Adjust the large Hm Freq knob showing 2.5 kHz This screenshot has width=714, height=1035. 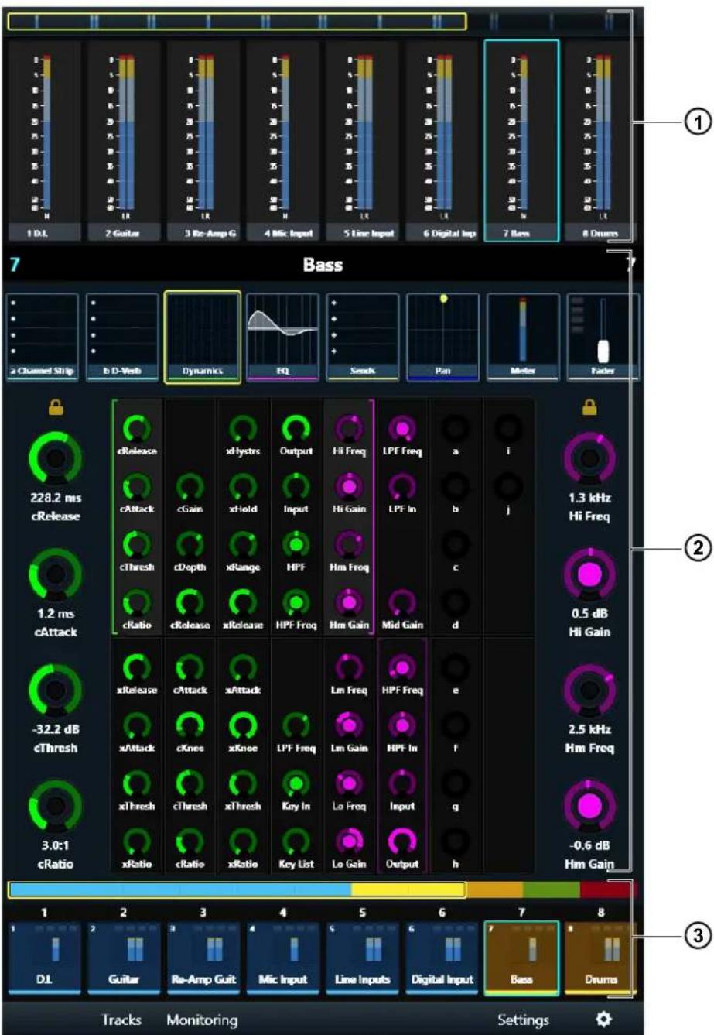(x=590, y=691)
